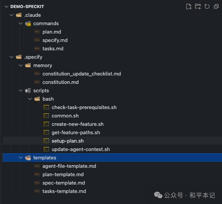Open the constitution.md file
The height and width of the screenshot is (204, 222).
[60, 82]
